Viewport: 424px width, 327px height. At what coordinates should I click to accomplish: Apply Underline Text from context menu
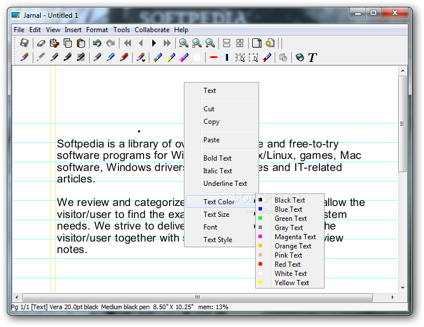click(221, 184)
